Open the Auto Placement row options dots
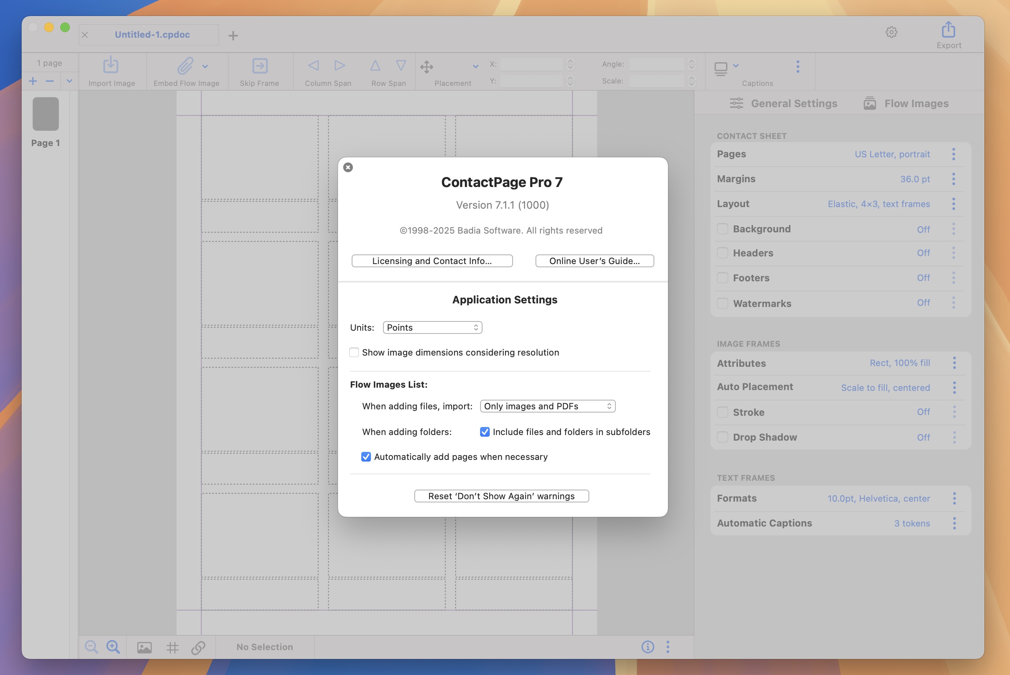This screenshot has height=675, width=1010. point(954,387)
